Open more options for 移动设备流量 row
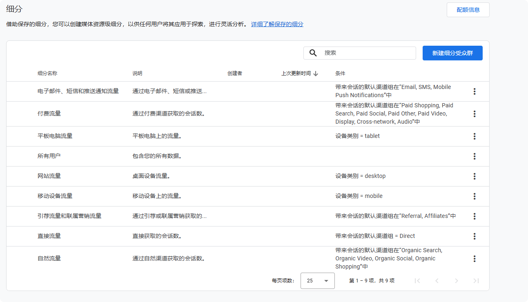The height and width of the screenshot is (302, 528). (x=474, y=196)
